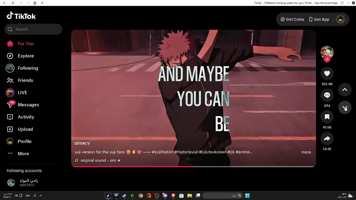Open TikTok in Windows taskbar
Screen dimensions: 356x200
click(108, 196)
